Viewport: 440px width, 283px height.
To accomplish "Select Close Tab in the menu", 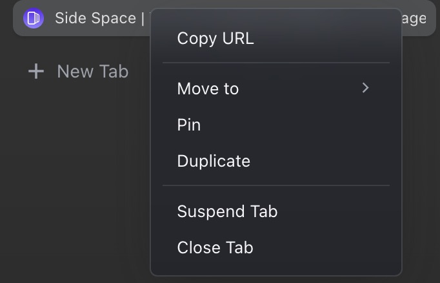I will pos(215,247).
